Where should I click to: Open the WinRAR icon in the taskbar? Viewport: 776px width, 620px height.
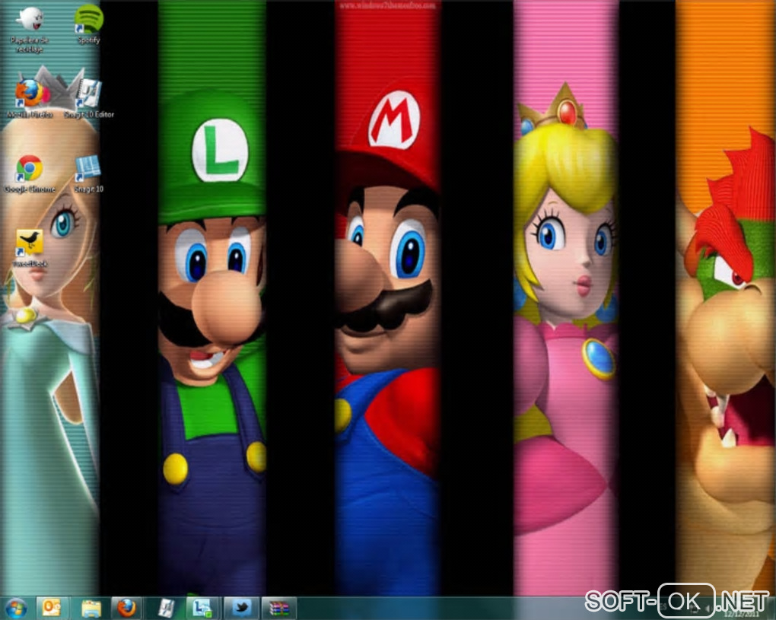279,609
